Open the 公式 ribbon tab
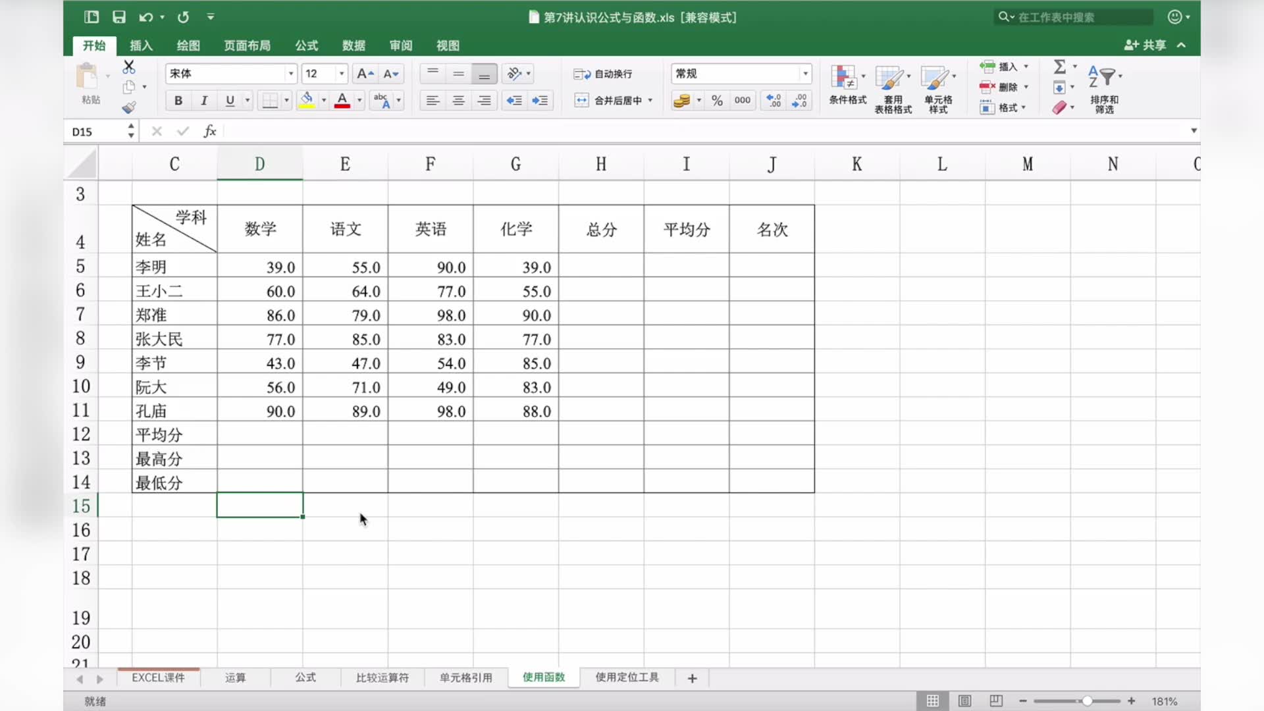The height and width of the screenshot is (711, 1264). [x=306, y=45]
